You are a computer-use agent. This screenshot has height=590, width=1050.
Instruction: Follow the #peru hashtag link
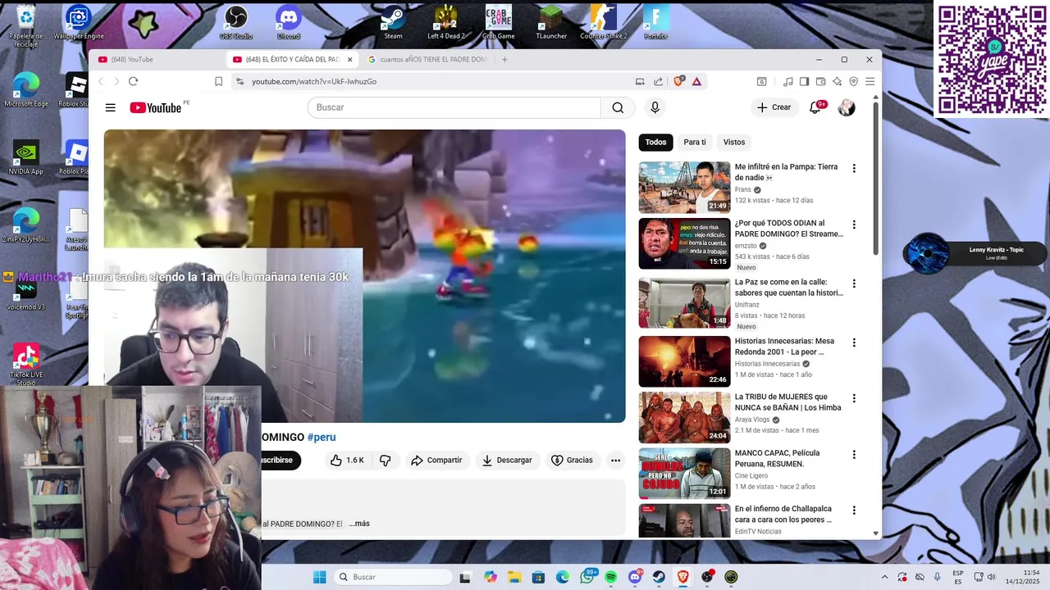(x=322, y=437)
